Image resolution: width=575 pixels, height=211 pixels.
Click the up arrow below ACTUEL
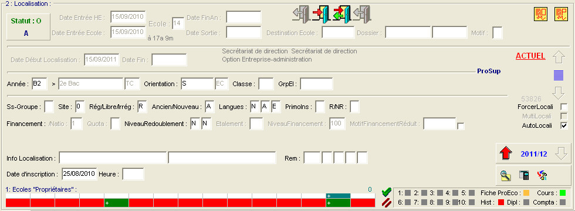click(x=559, y=57)
